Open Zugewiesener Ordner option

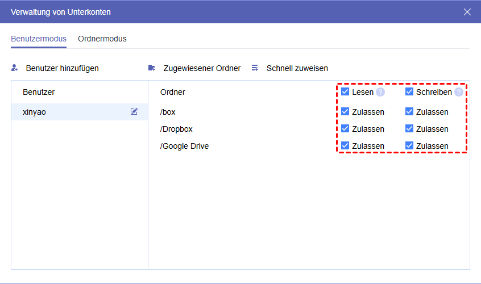[202, 68]
